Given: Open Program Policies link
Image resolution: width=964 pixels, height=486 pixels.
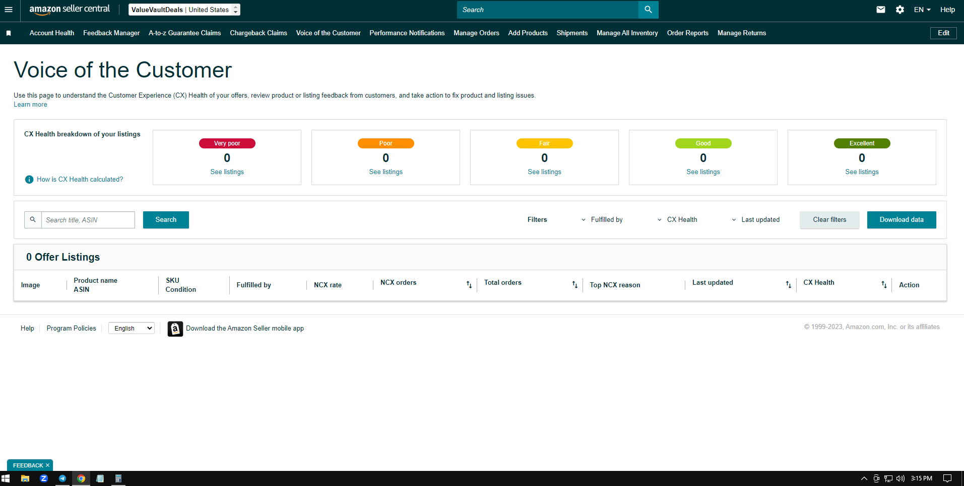Looking at the screenshot, I should [71, 329].
